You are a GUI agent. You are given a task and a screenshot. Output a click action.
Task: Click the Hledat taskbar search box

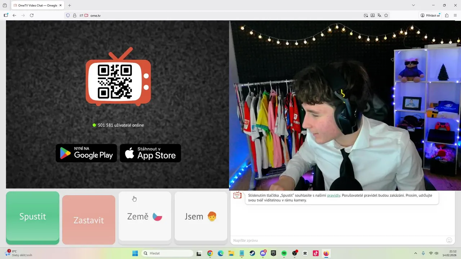pos(167,253)
